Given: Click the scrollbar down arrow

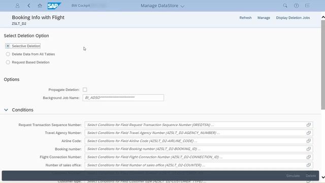Looking at the screenshot, I should pyautogui.click(x=323, y=177).
